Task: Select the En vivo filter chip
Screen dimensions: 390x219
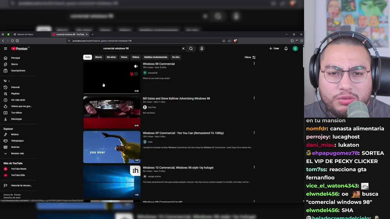Action: coord(176,57)
